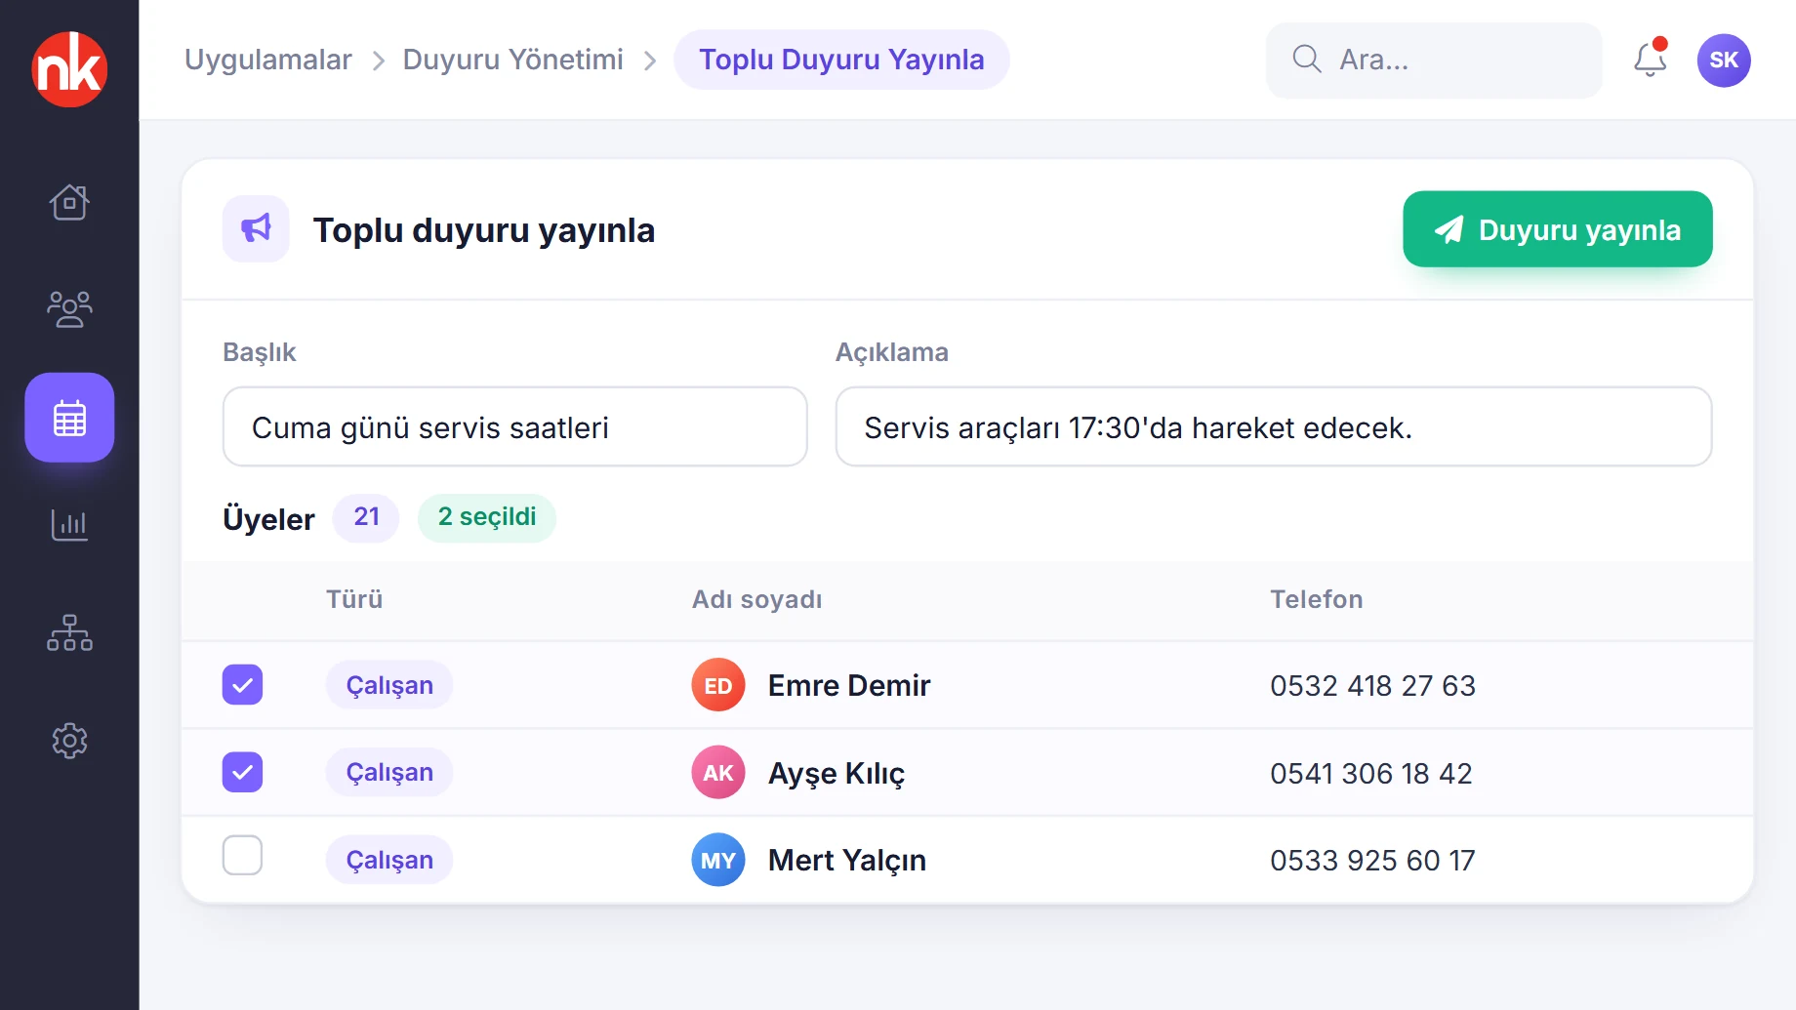Click the Telefon column header
1796x1010 pixels.
click(1316, 599)
